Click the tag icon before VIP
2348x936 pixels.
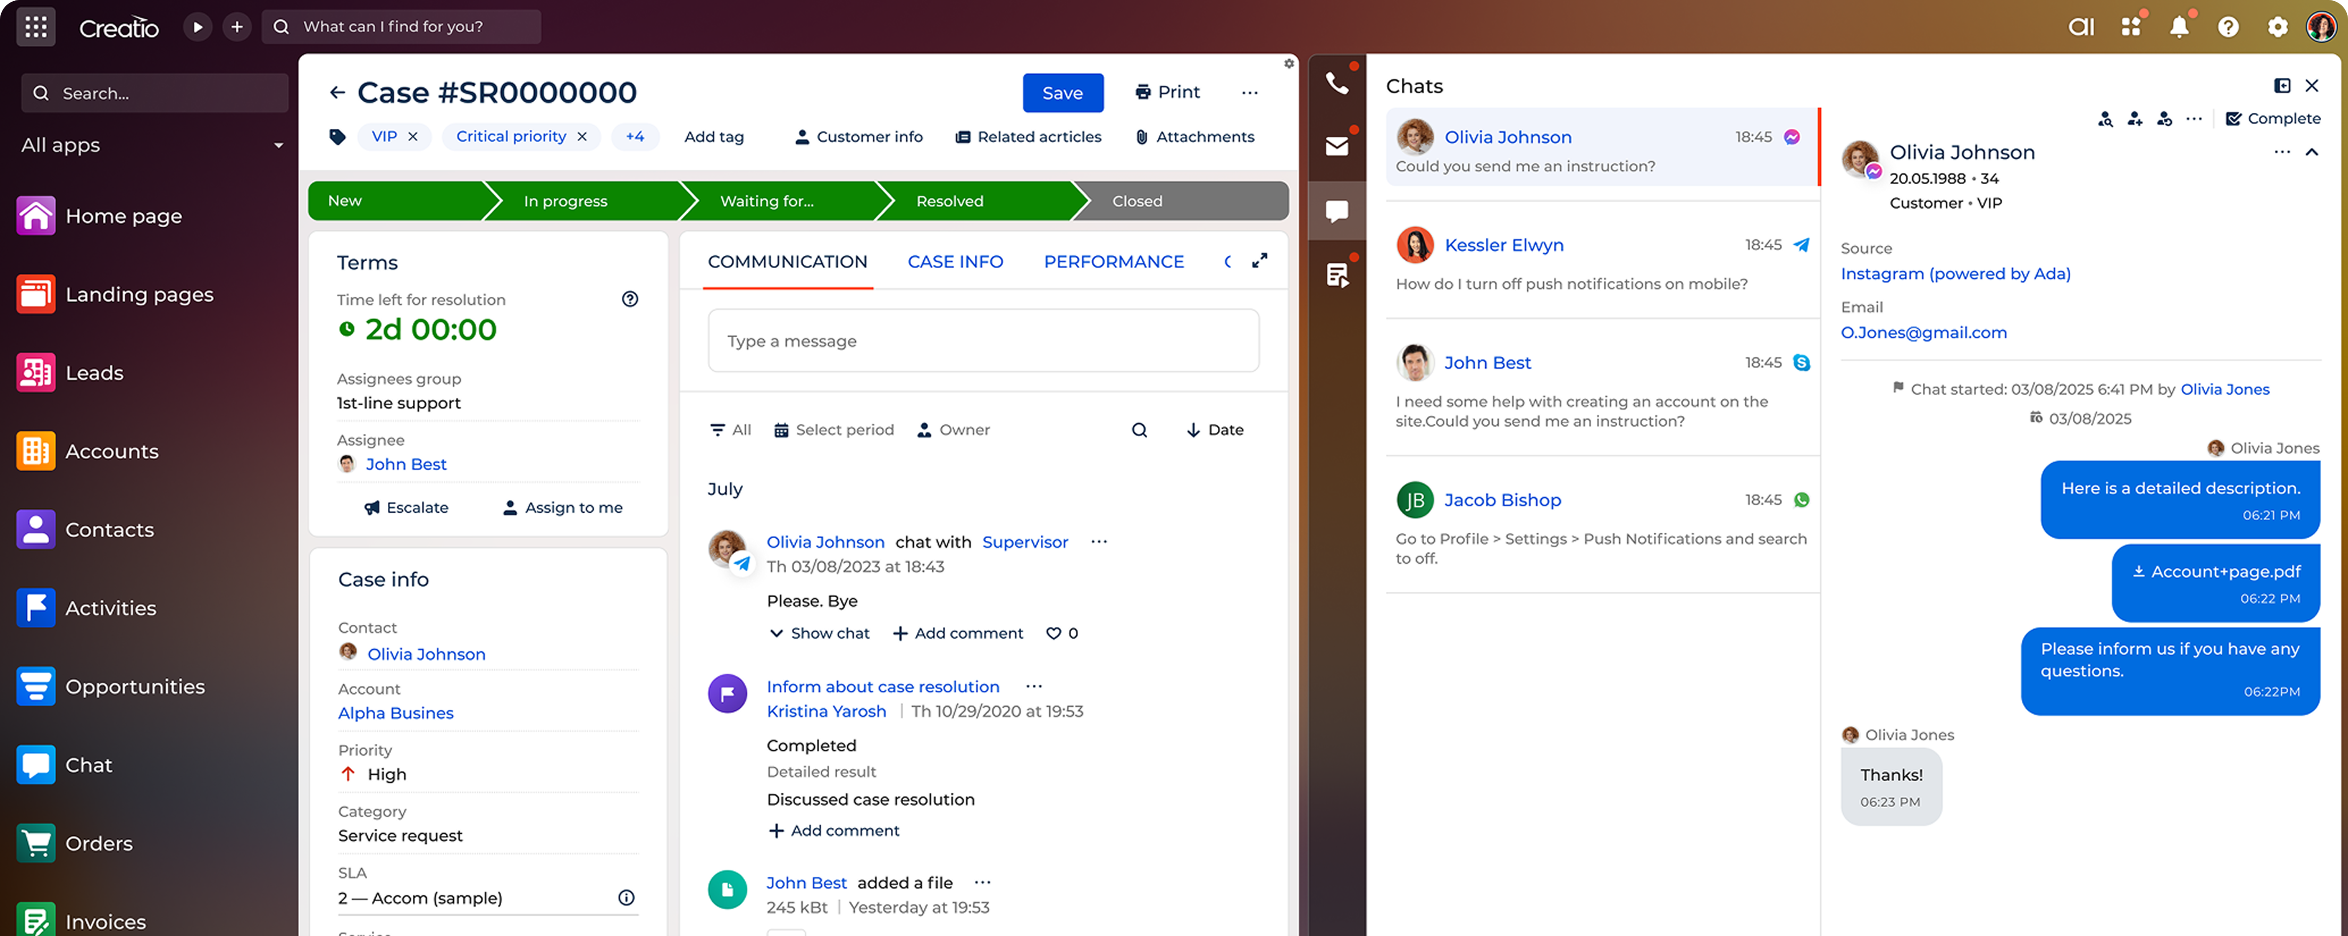[337, 137]
